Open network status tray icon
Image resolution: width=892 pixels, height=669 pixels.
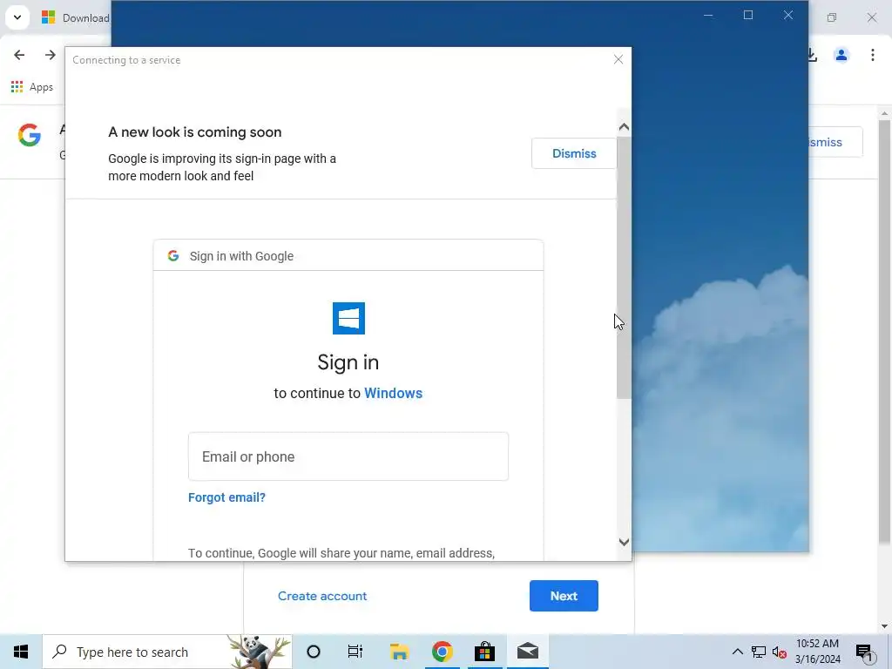759,652
